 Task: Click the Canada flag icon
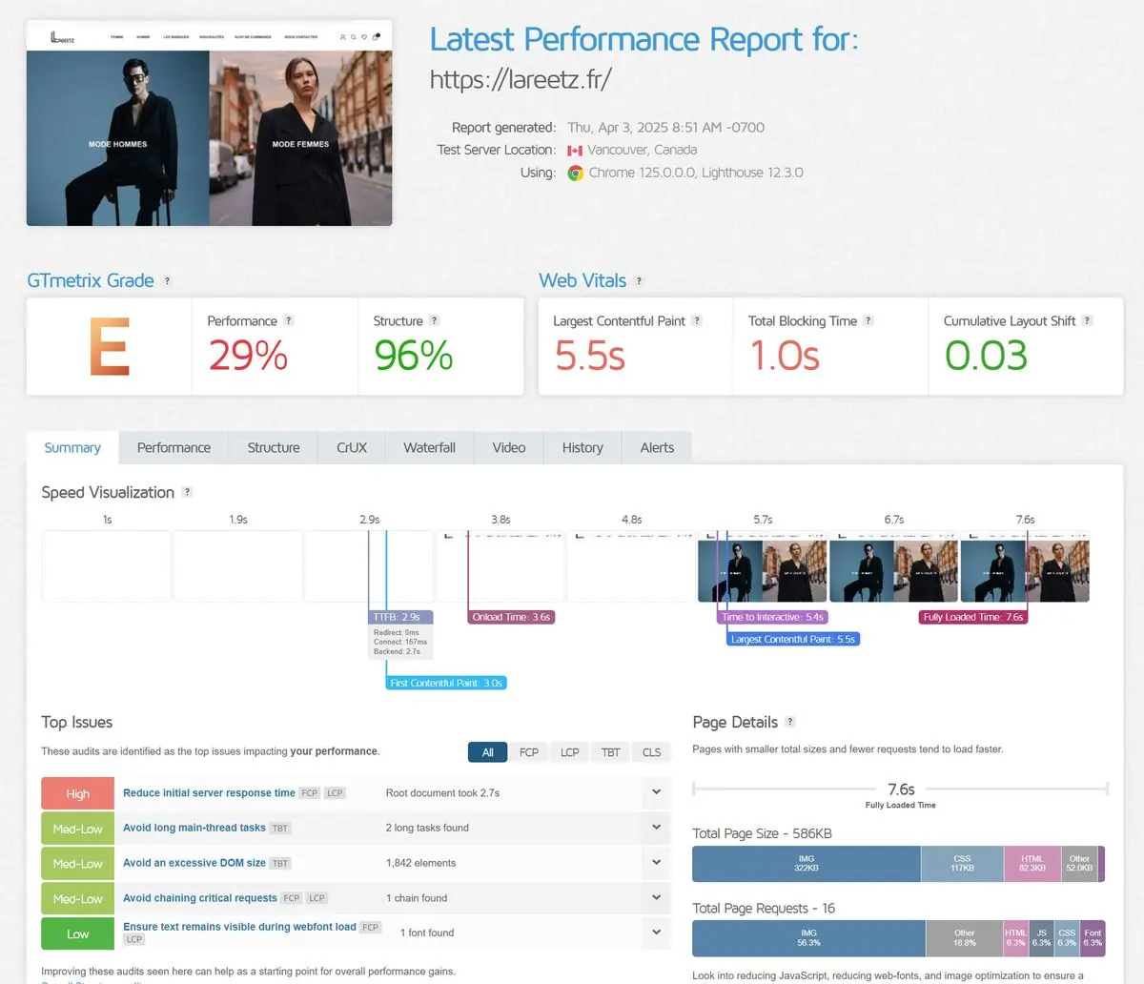(575, 151)
